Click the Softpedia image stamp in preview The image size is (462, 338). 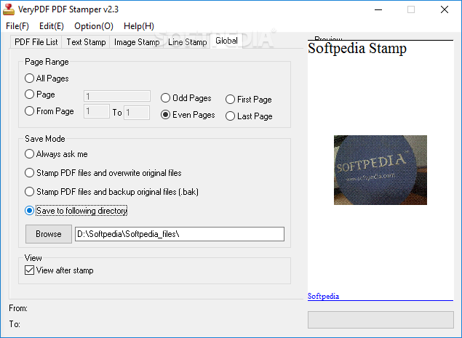tap(381, 170)
